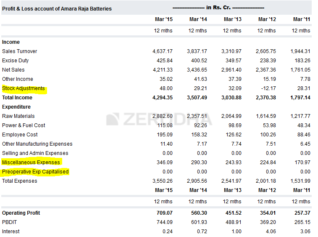Click the lower Mar '12 column header

pos(267,190)
